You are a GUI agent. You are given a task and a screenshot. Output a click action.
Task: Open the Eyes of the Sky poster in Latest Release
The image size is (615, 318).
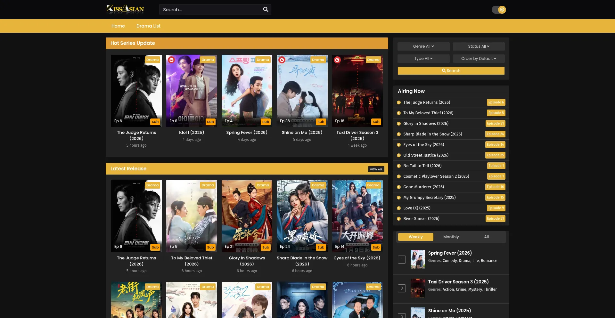pyautogui.click(x=357, y=216)
